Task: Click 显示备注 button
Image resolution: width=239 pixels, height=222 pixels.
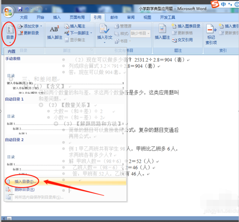Action: 75,40
